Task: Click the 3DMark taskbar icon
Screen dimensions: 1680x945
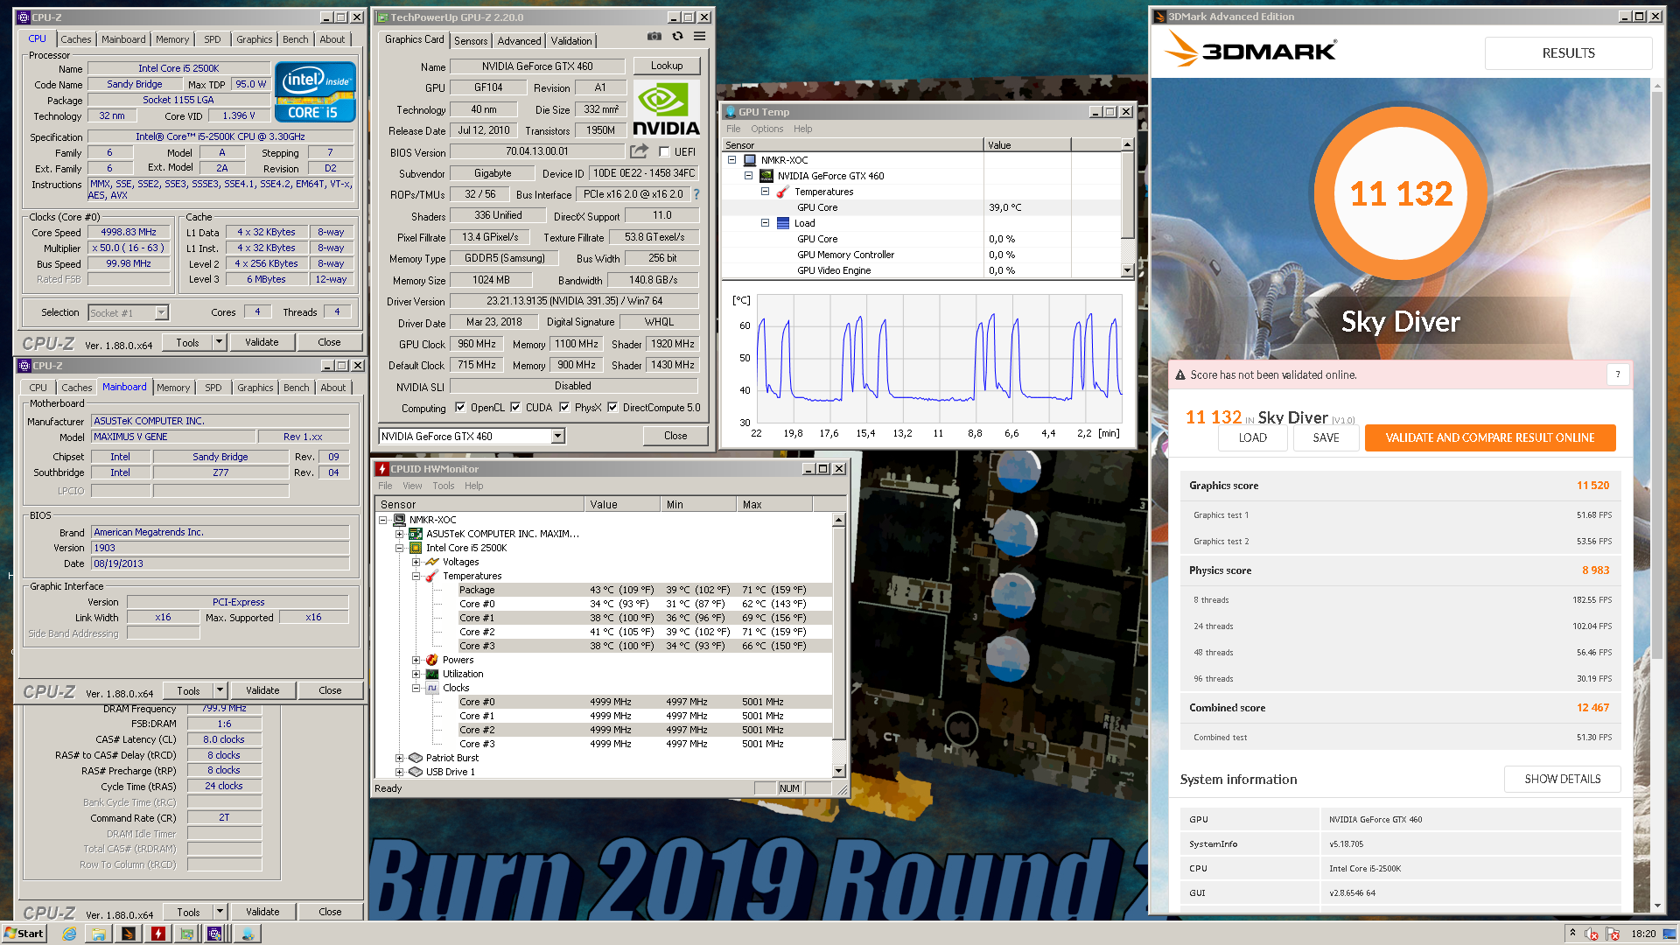Action: click(129, 934)
